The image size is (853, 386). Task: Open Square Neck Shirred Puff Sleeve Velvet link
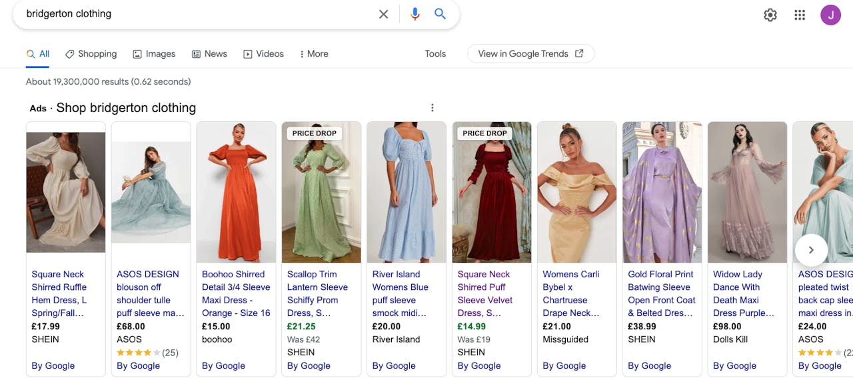pyautogui.click(x=485, y=293)
